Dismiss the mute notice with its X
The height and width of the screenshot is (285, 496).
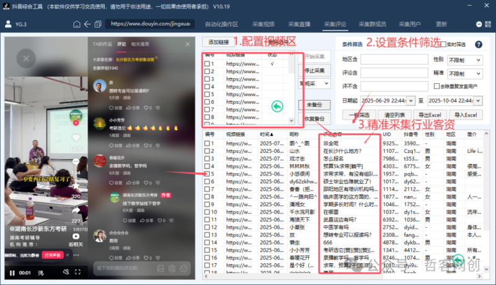point(68,255)
